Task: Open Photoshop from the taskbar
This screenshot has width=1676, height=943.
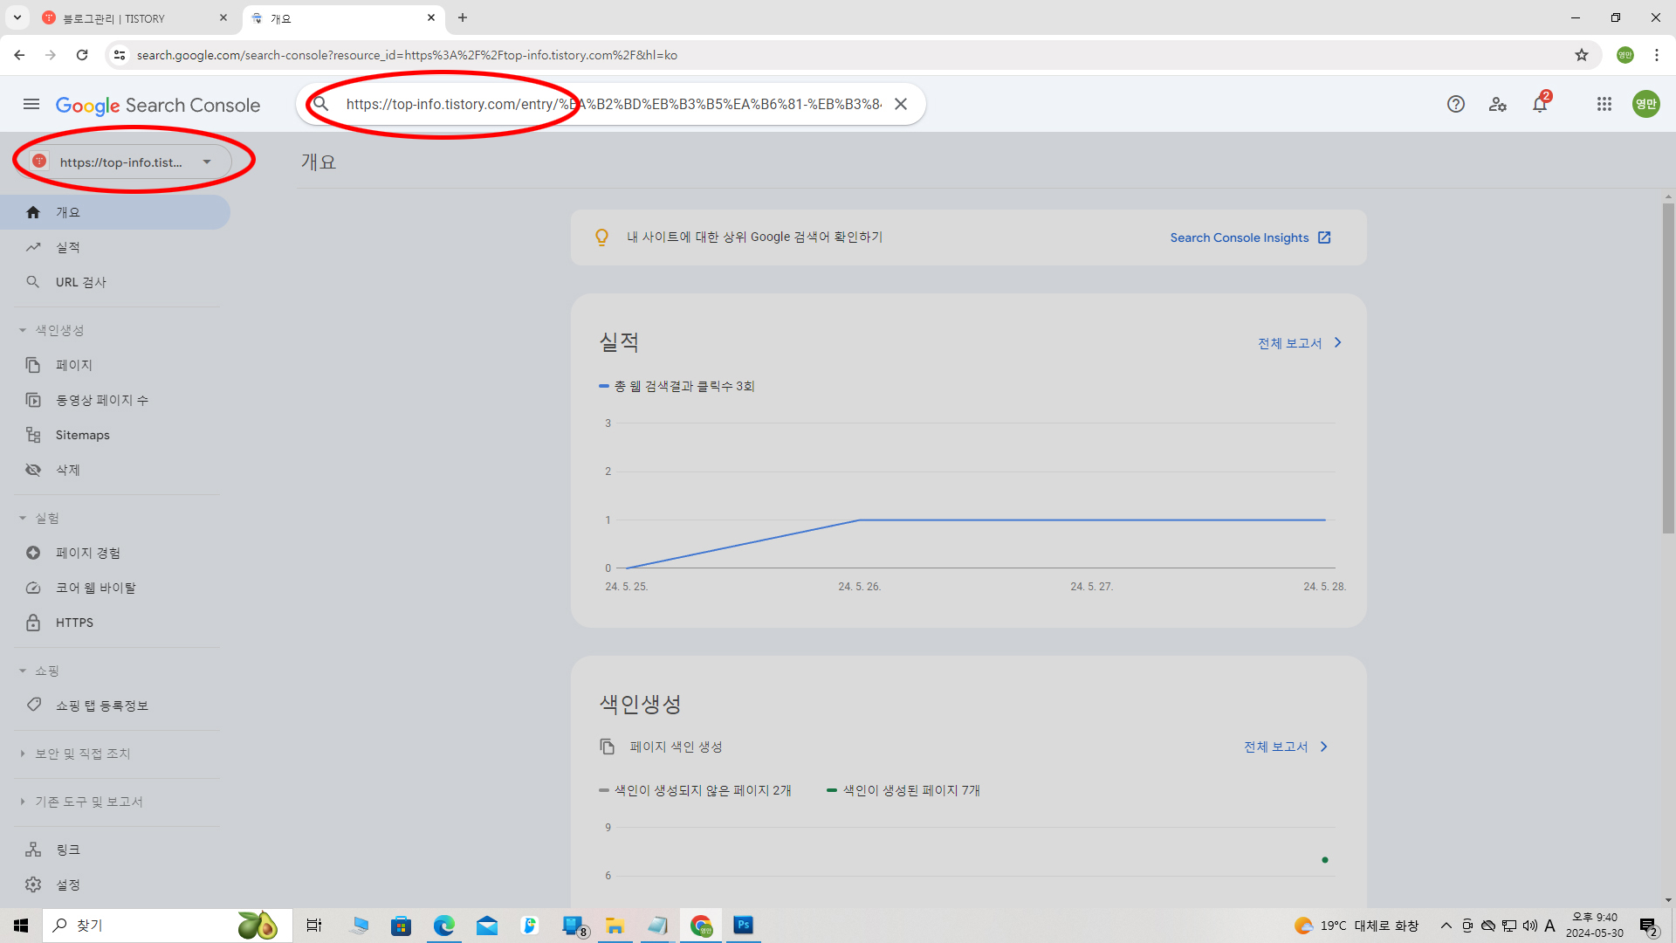Action: (743, 925)
